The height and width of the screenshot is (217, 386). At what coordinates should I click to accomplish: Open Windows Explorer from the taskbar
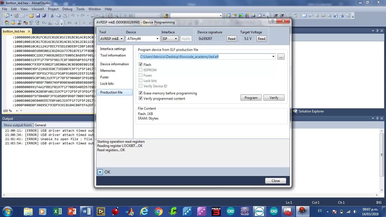[28, 211]
